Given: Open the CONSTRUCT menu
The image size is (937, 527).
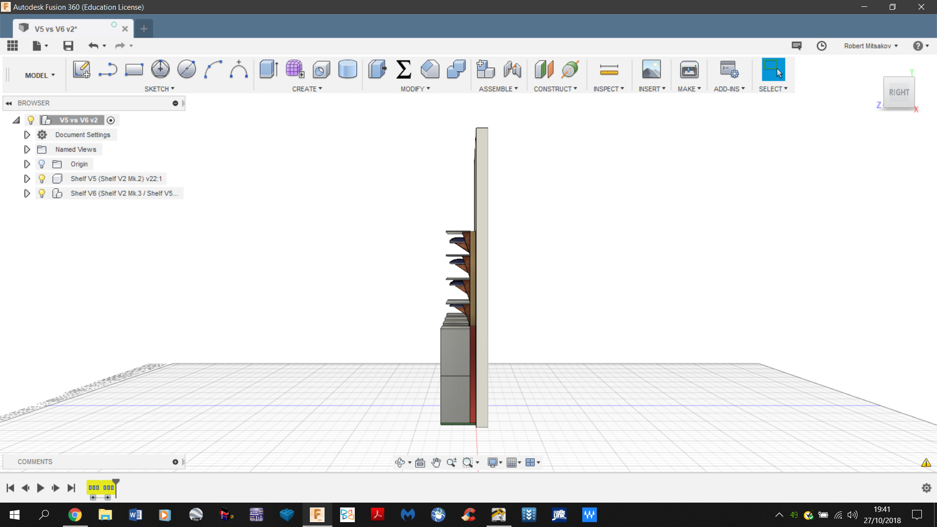Looking at the screenshot, I should [x=555, y=89].
